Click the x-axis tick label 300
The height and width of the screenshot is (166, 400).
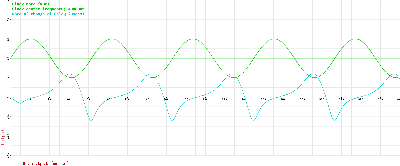[302, 99]
